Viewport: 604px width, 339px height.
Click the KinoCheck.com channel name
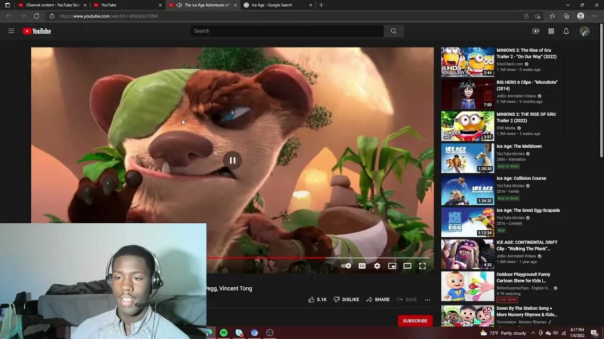tap(510, 64)
